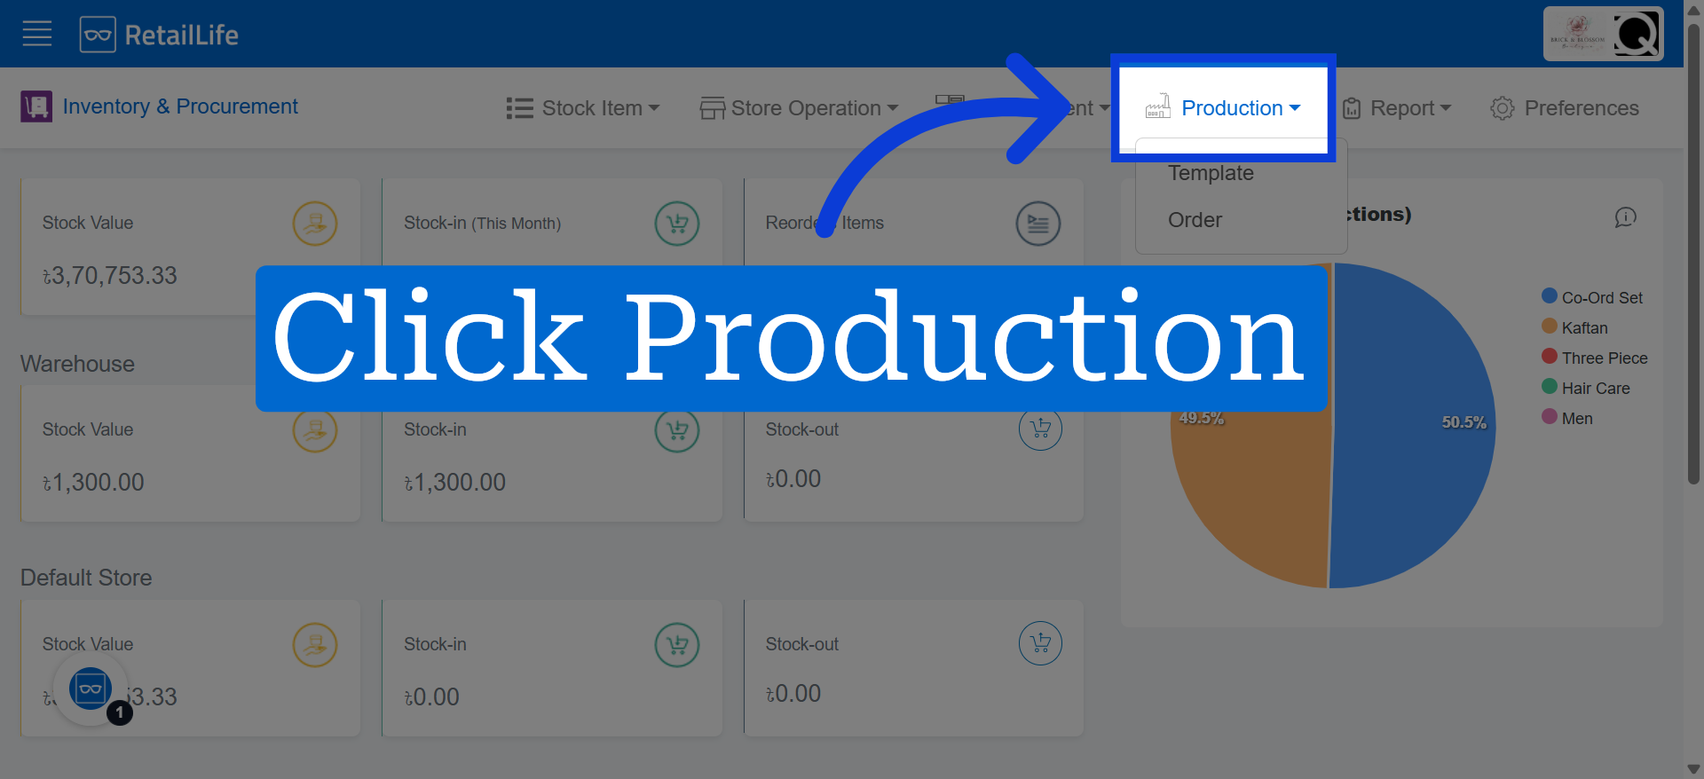Screen dimensions: 1704x779
Task: Expand the Report dropdown
Action: [1397, 108]
